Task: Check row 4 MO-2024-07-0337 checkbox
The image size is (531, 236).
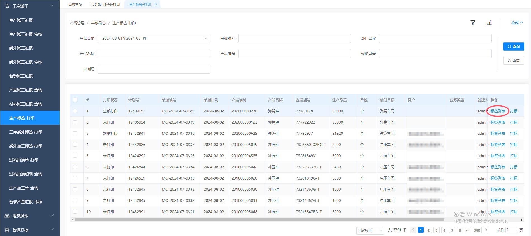Action: 75,145
